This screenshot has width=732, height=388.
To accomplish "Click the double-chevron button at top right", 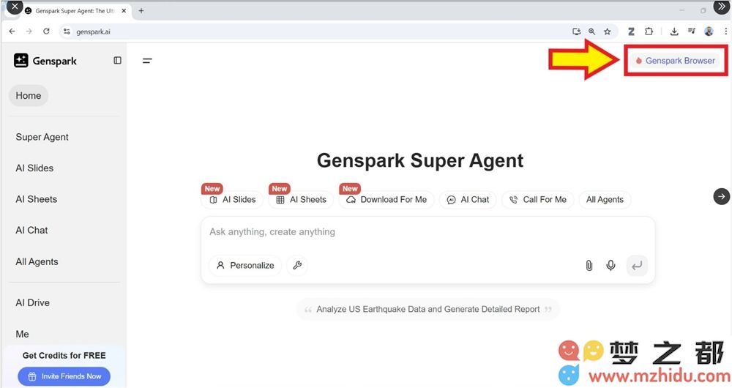I will (x=721, y=7).
